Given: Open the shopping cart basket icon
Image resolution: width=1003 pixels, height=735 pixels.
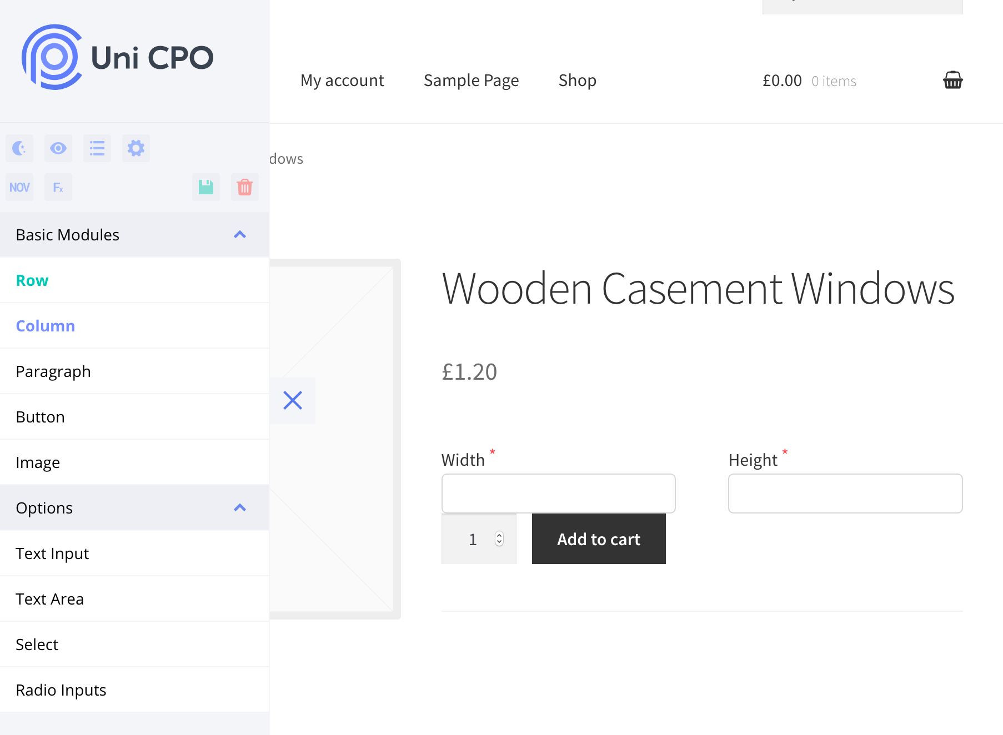Looking at the screenshot, I should click(953, 80).
